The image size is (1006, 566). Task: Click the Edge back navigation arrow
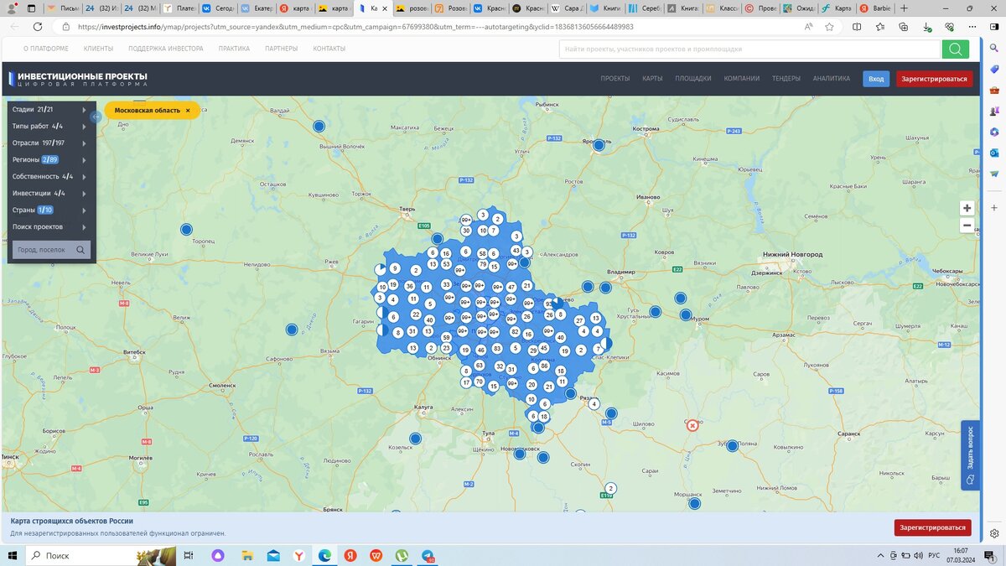[x=16, y=26]
